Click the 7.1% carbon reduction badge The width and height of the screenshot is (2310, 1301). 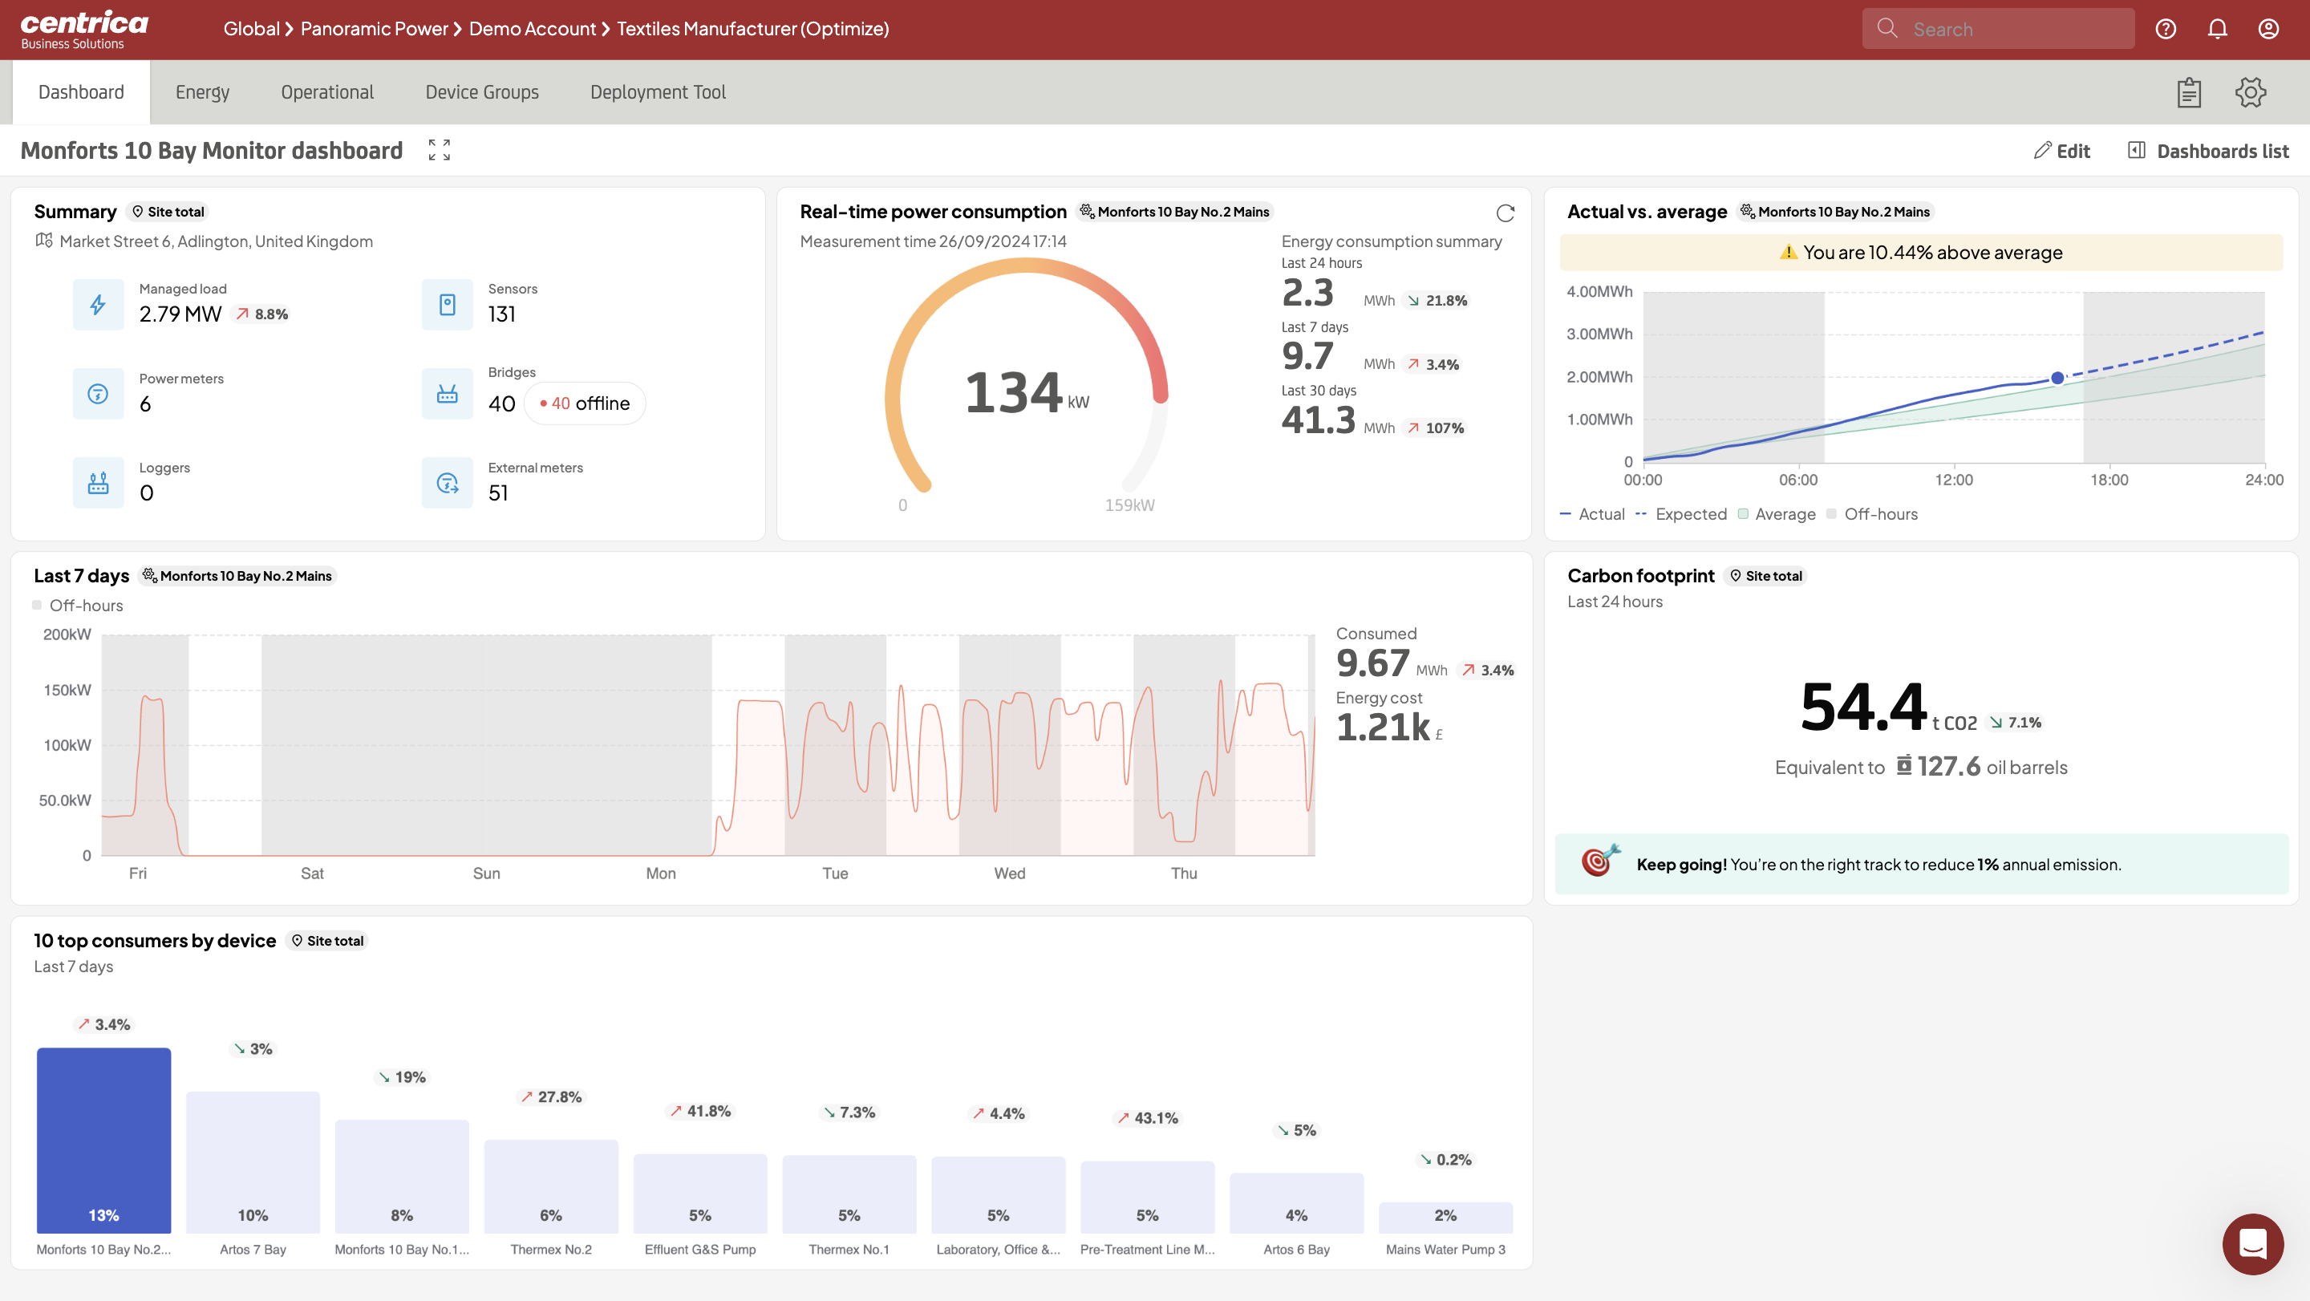[x=2015, y=722]
